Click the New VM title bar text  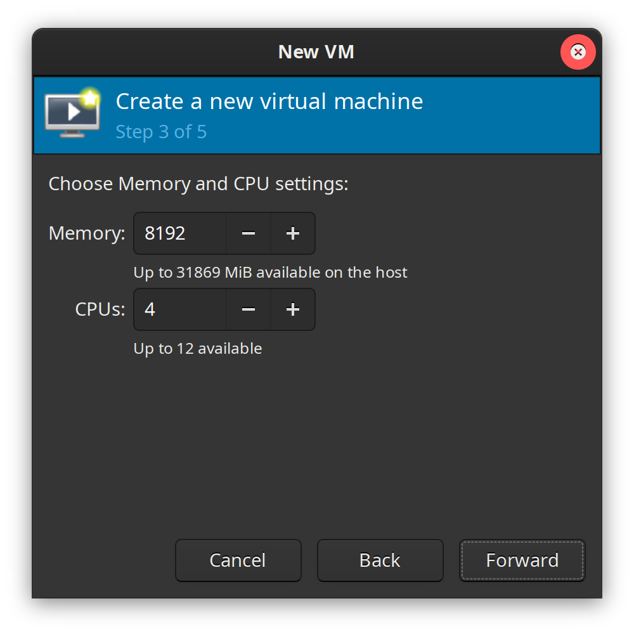(316, 52)
